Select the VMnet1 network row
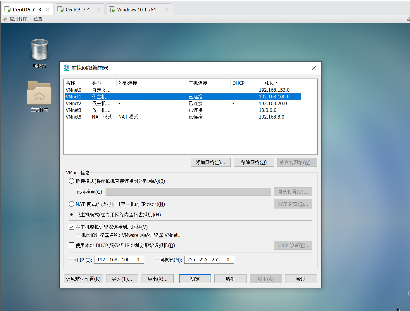Screen dimensions: 410x311 [x=183, y=97]
